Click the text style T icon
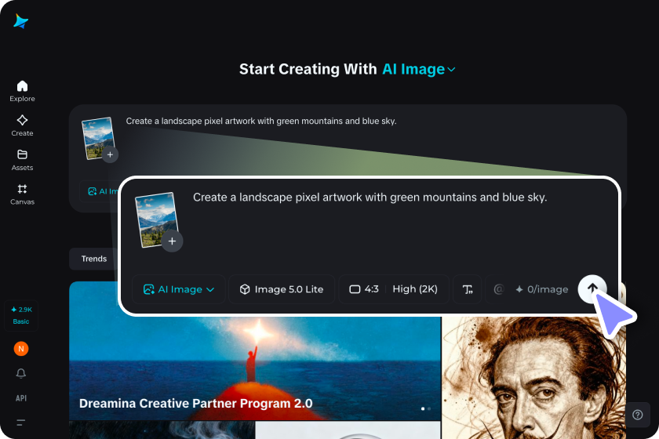Viewport: 659px width, 439px height. [468, 289]
